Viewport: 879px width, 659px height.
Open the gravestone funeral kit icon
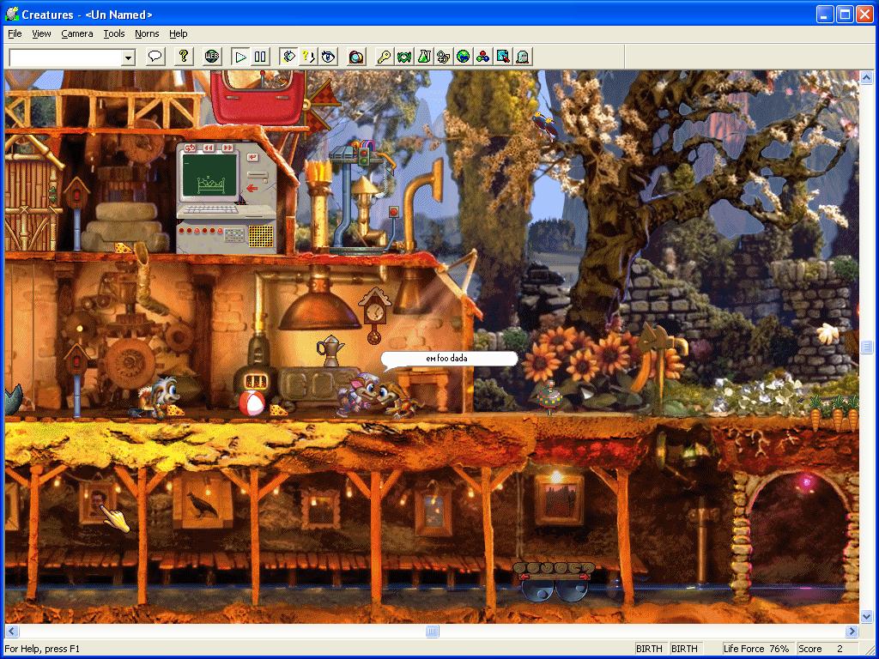point(522,57)
